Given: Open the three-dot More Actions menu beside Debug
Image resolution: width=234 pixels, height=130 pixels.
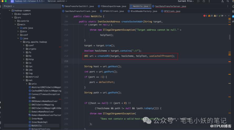Looking at the screenshot, I should click(210, 1).
